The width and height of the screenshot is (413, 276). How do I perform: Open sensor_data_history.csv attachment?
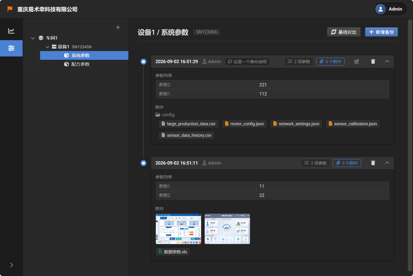click(187, 135)
